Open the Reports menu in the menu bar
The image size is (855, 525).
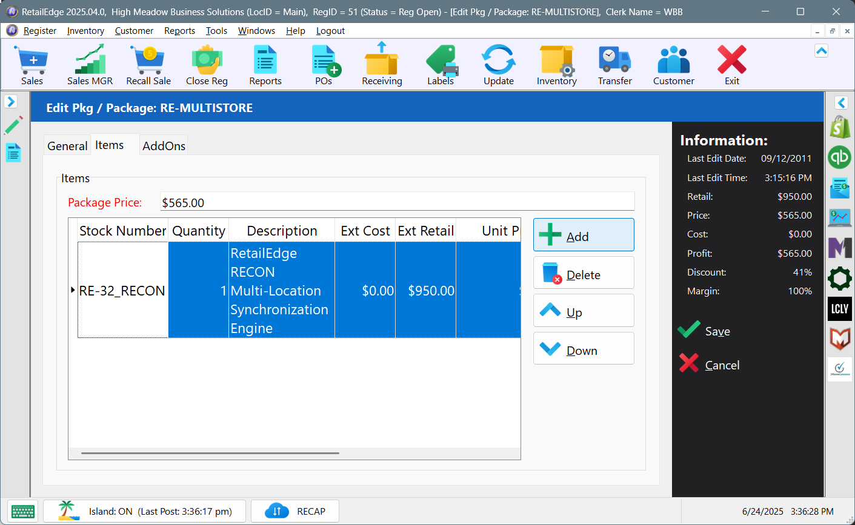[x=179, y=31]
